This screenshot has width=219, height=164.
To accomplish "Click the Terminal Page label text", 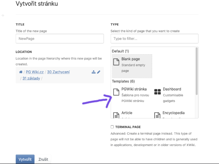I will (128, 127).
